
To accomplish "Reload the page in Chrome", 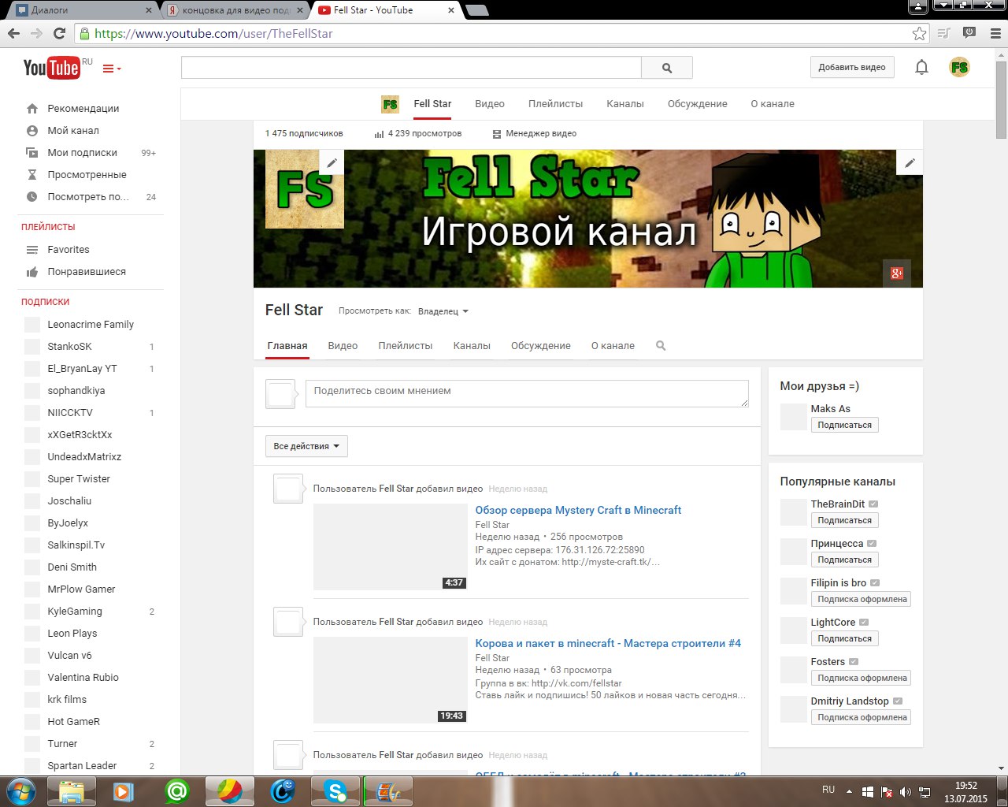I will pos(59,33).
